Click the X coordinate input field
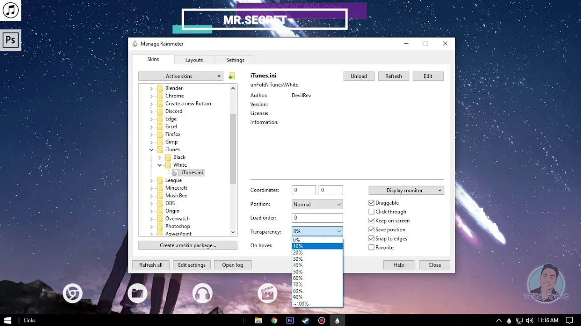 (x=304, y=190)
